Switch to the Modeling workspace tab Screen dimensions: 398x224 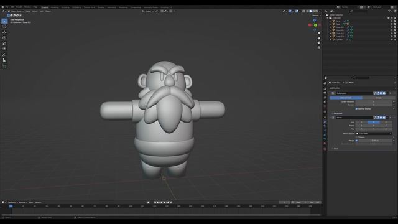pyautogui.click(x=54, y=7)
